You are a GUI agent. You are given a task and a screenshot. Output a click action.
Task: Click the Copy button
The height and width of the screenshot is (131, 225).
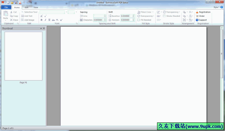14,16
